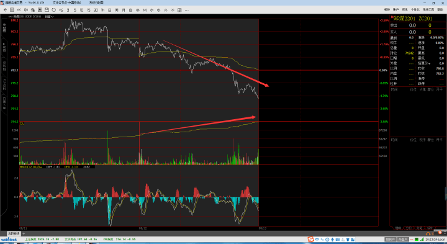This screenshot has width=447, height=244.
Task: Click the split panel layout icon
Action: click(179, 10)
